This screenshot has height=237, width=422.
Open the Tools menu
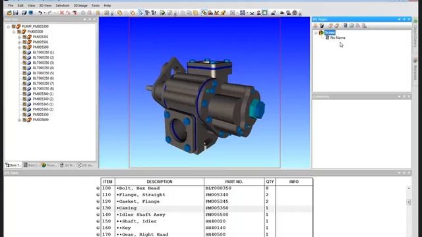96,5
